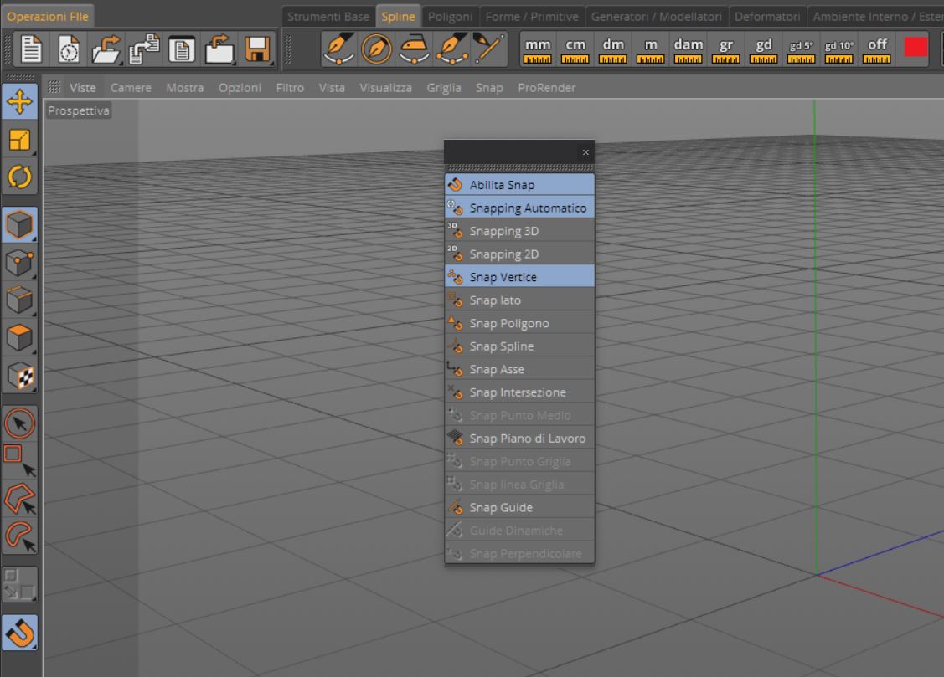Set units to cm ruler button
The image size is (944, 677).
[x=575, y=50]
